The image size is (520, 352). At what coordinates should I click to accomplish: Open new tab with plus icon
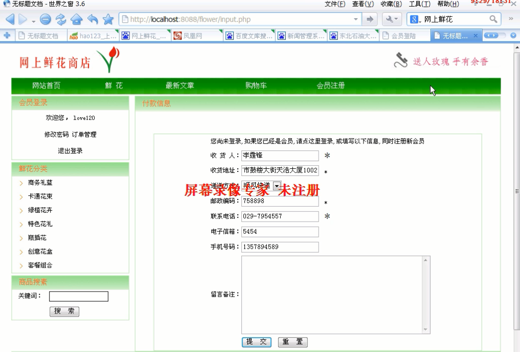tap(7, 36)
